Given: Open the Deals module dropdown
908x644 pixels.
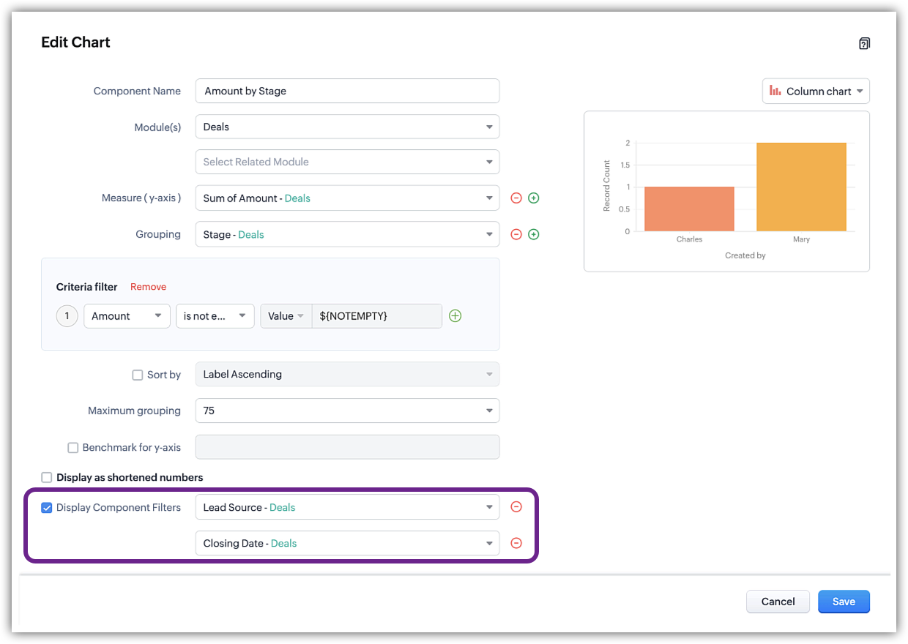Looking at the screenshot, I should [x=347, y=127].
